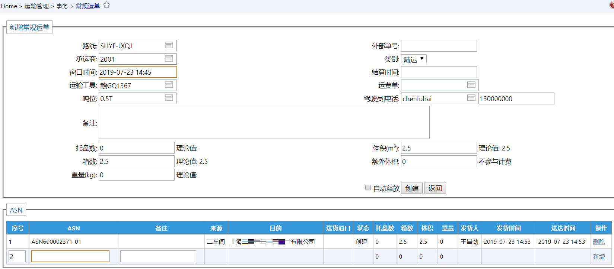Add the page to favorites with the star icon
This screenshot has height=269, width=614.
click(106, 5)
